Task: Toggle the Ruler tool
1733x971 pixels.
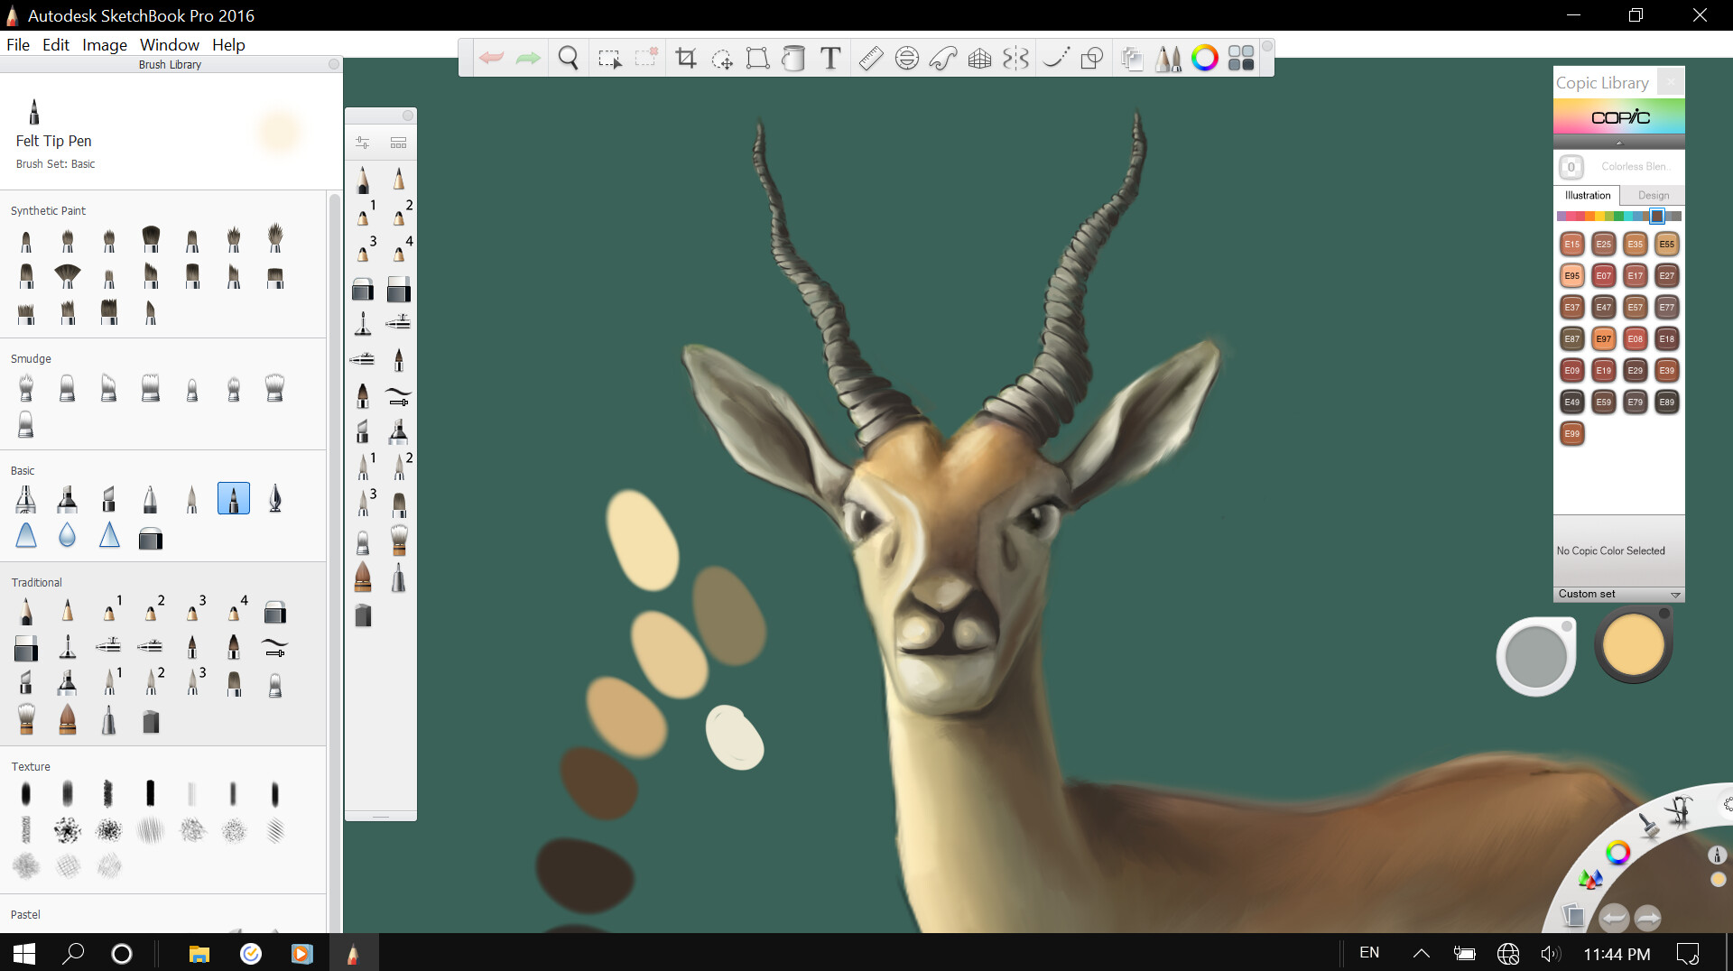Action: [871, 59]
